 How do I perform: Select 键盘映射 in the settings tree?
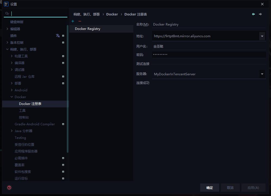point(17,22)
